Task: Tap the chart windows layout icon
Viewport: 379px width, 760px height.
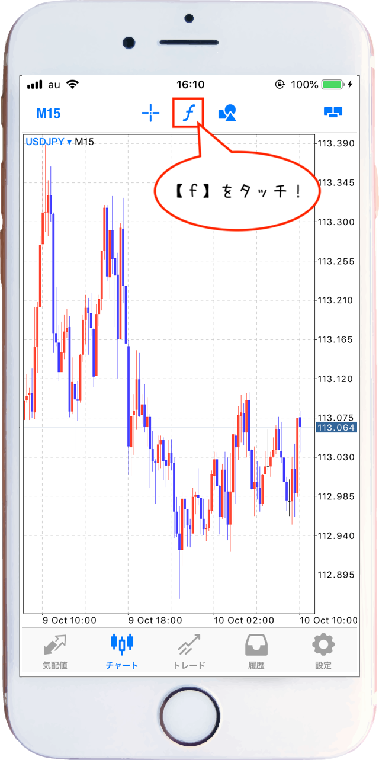Action: pyautogui.click(x=333, y=113)
